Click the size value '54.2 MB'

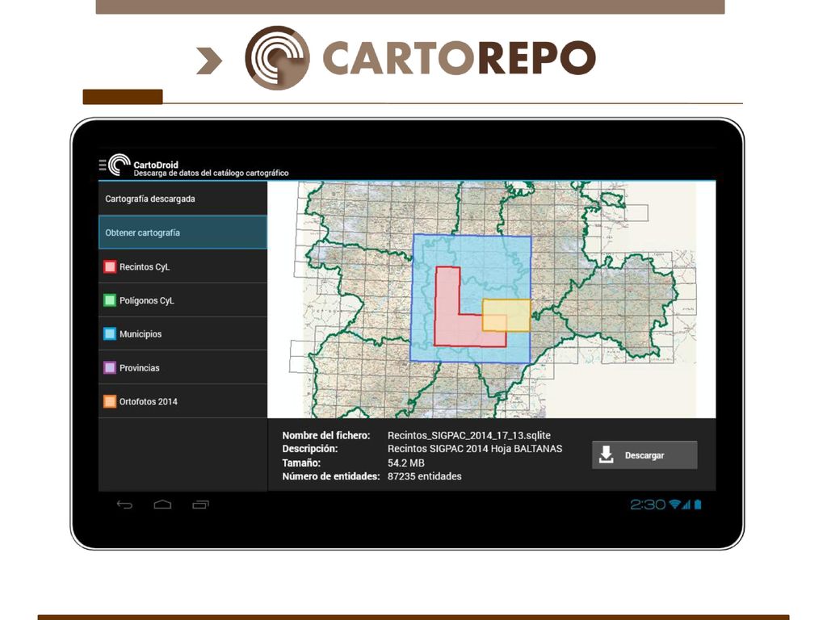[406, 463]
